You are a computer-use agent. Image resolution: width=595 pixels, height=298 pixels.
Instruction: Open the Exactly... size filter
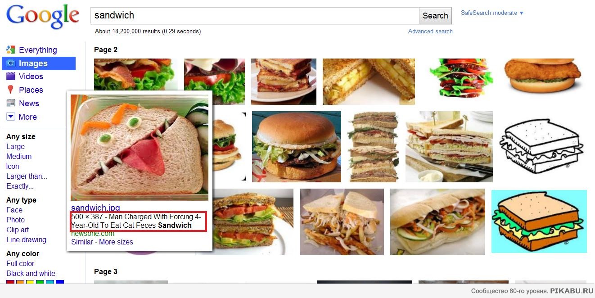click(x=20, y=186)
